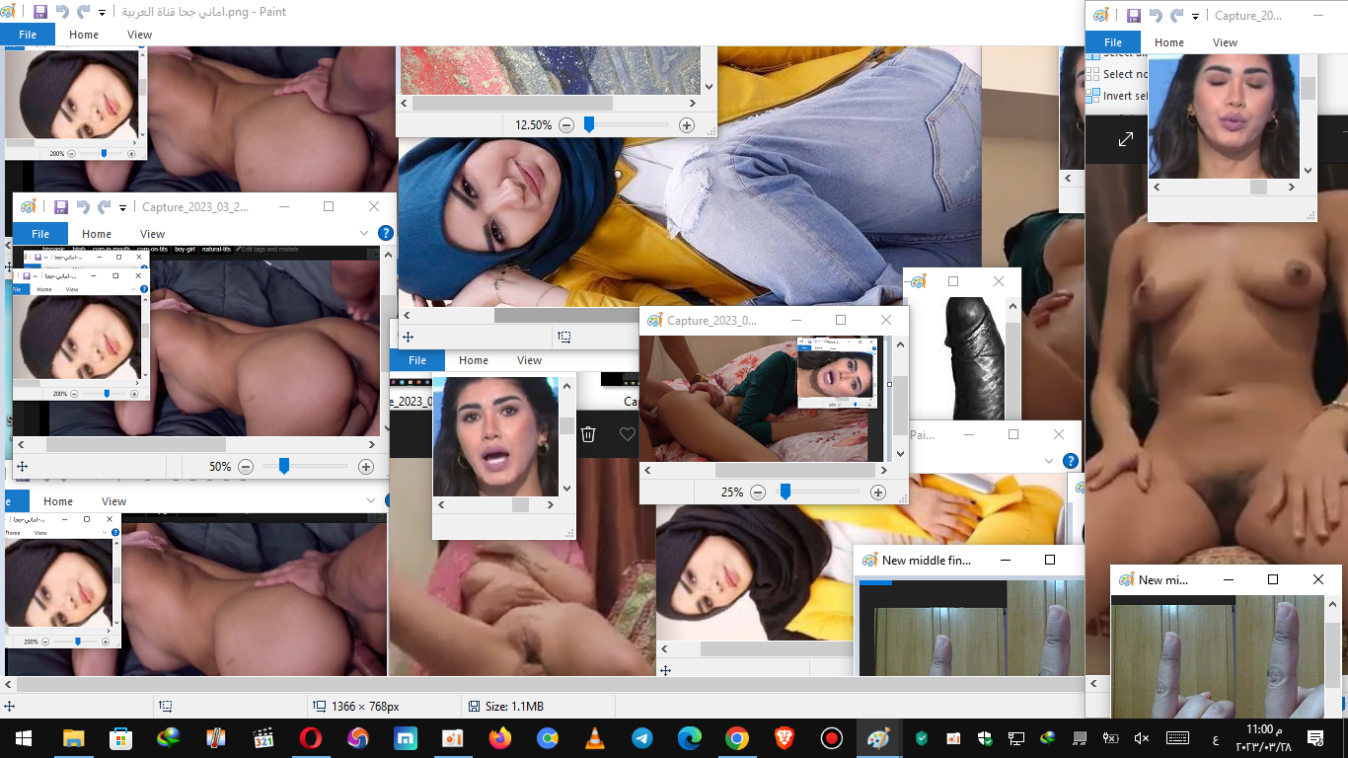Viewport: 1348px width, 758px height.
Task: Open Telegram from the taskbar
Action: [x=642, y=738]
